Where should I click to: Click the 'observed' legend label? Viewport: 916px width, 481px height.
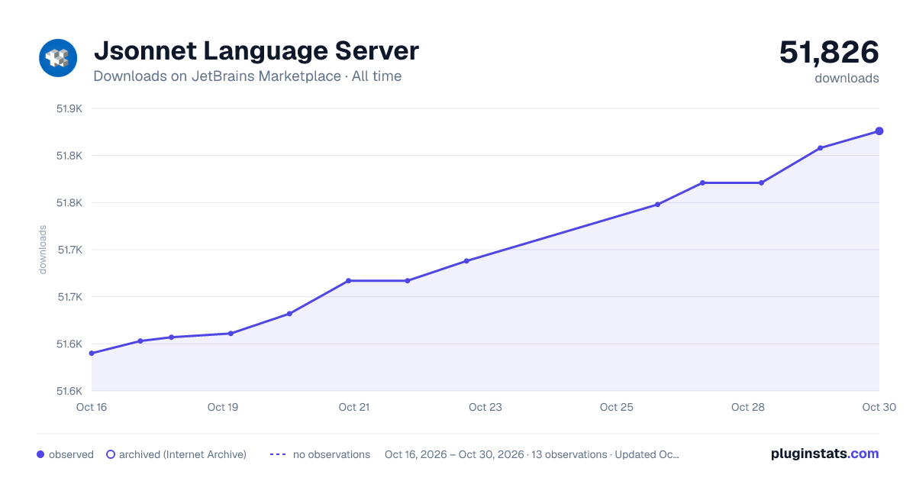click(71, 454)
